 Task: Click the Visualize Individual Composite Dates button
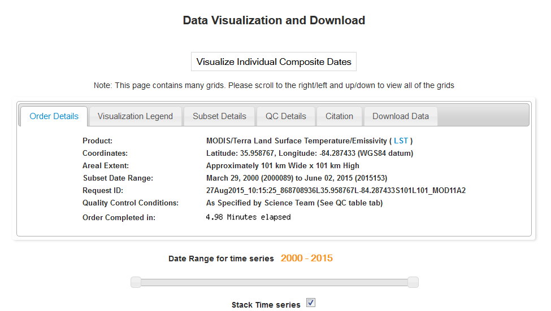(274, 62)
